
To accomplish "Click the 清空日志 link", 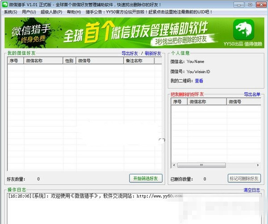I will click(x=252, y=190).
